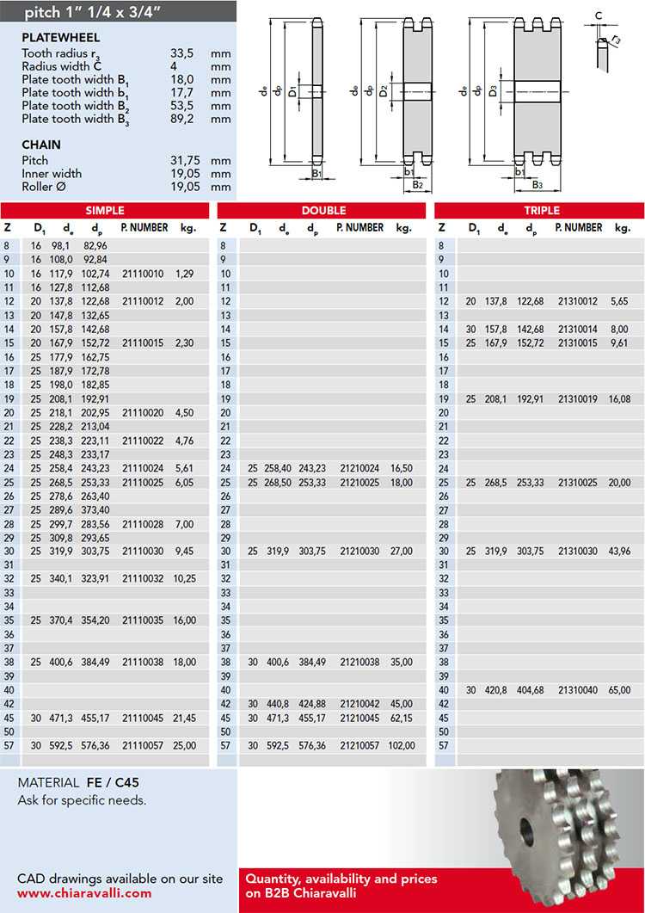Click part number 21110024
This screenshot has height=913, width=645.
pyautogui.click(x=143, y=468)
